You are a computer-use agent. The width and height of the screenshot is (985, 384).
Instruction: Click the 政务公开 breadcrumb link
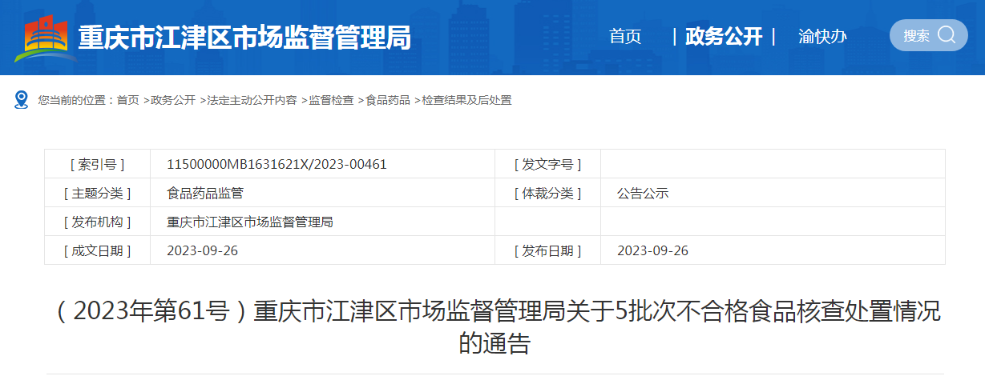coord(173,100)
